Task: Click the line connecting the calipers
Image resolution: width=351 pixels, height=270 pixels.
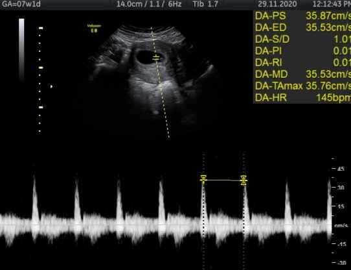Action: [x=223, y=180]
